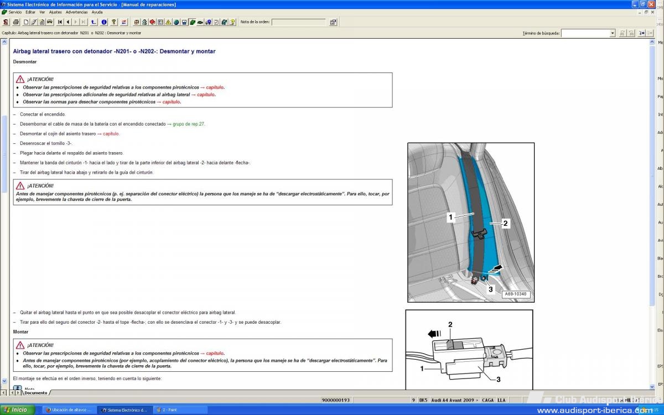Select the Documento tab at bottom

pos(35,393)
